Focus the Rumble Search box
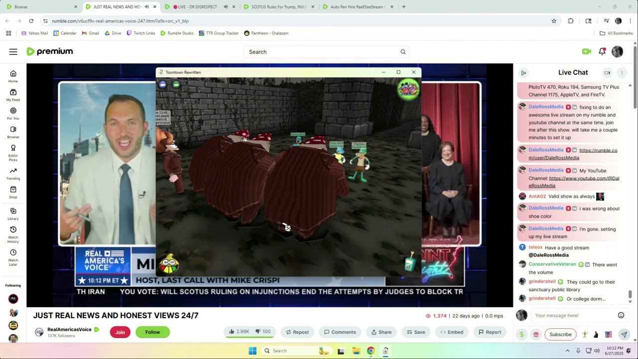638x359 pixels. point(326,52)
